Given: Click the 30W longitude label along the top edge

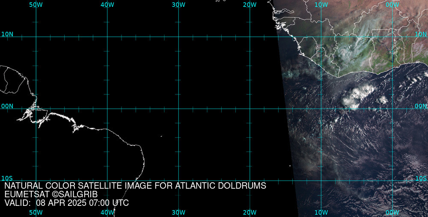Looking at the screenshot, I should pos(179,5).
